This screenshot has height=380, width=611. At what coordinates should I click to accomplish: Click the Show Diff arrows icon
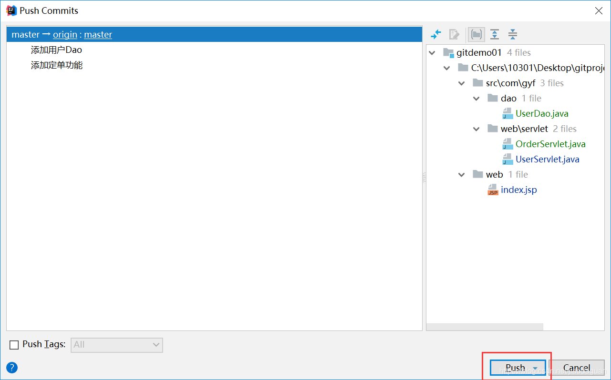(436, 34)
